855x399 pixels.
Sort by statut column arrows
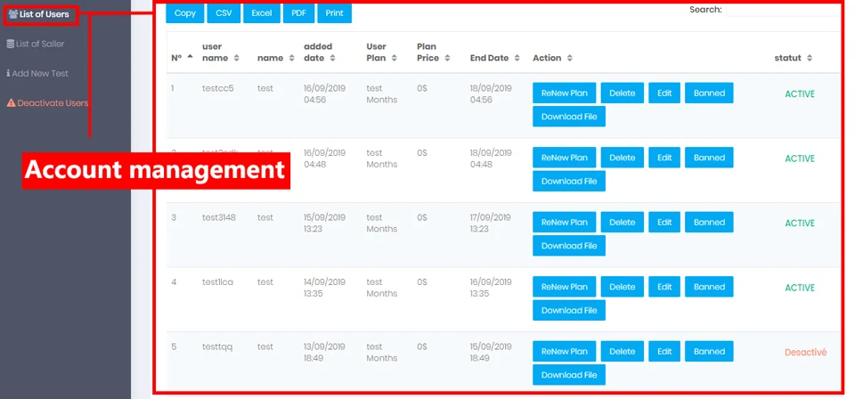pyautogui.click(x=810, y=58)
